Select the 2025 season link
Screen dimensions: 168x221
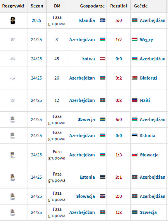coord(36,20)
